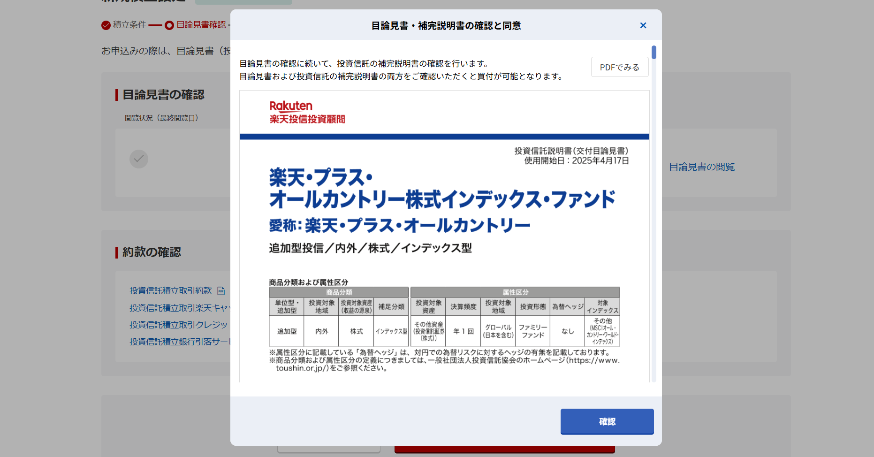Click the grey checkmark circle in the viewing status box

click(x=139, y=159)
